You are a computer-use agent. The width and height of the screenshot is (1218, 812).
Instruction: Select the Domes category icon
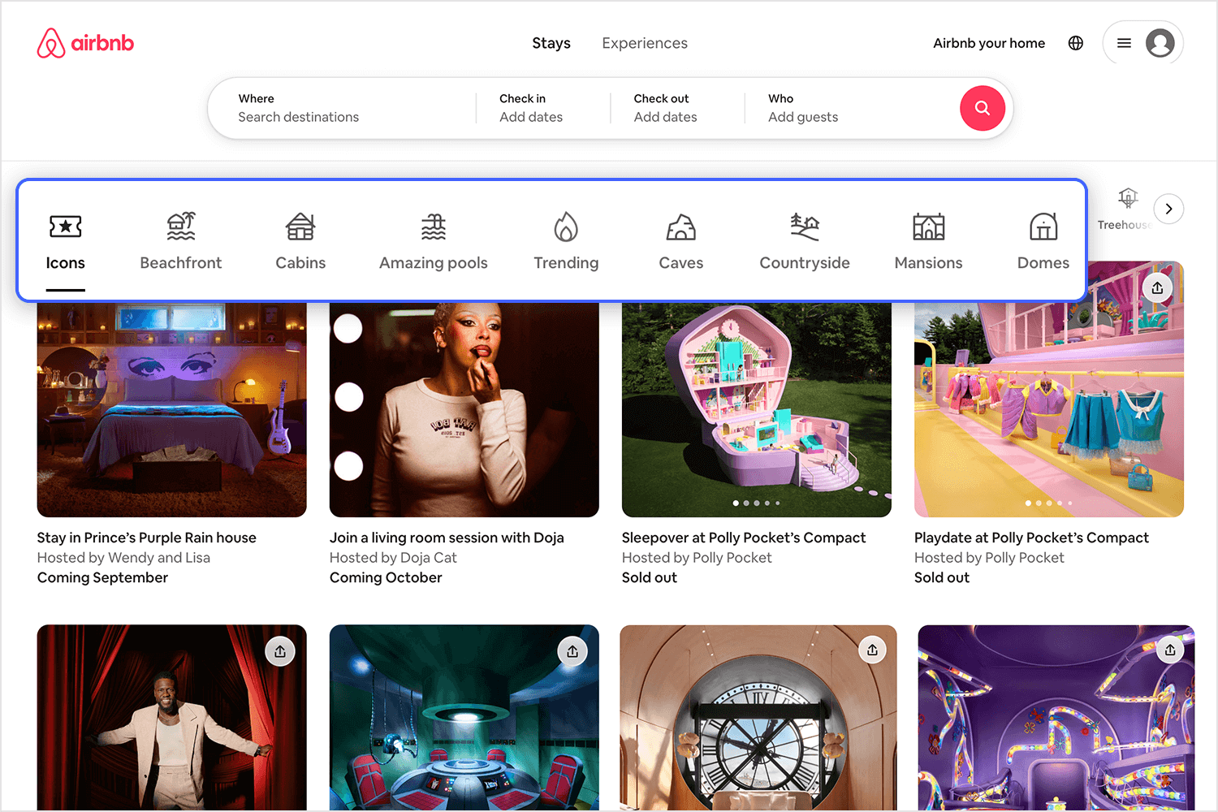[x=1043, y=227]
